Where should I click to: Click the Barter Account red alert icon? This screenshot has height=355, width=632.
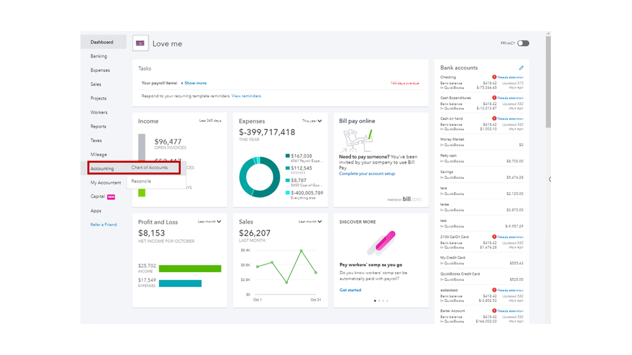click(494, 311)
